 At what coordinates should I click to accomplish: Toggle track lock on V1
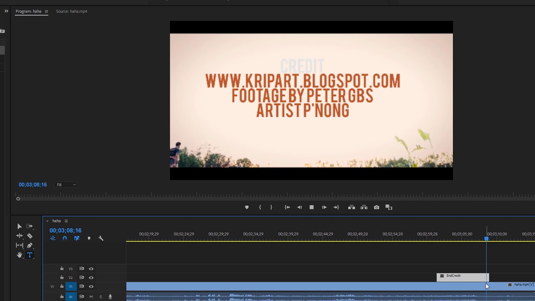click(x=62, y=286)
